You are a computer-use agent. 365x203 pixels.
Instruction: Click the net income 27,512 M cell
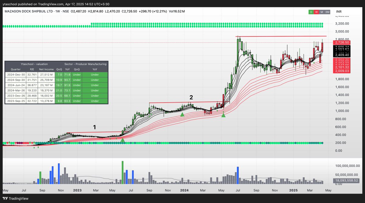tap(46, 74)
